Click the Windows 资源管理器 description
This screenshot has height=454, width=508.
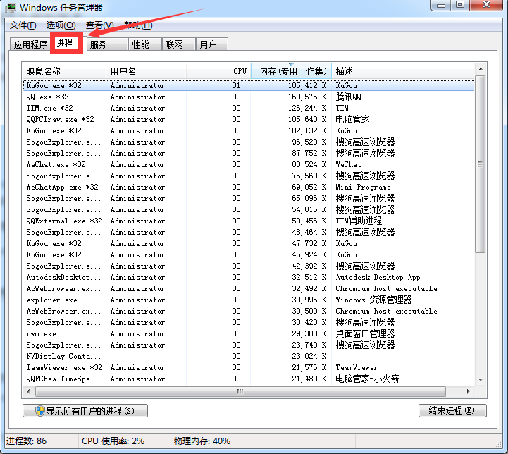[x=373, y=300]
